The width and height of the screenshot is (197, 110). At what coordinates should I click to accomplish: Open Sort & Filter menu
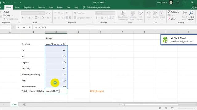[185, 16]
